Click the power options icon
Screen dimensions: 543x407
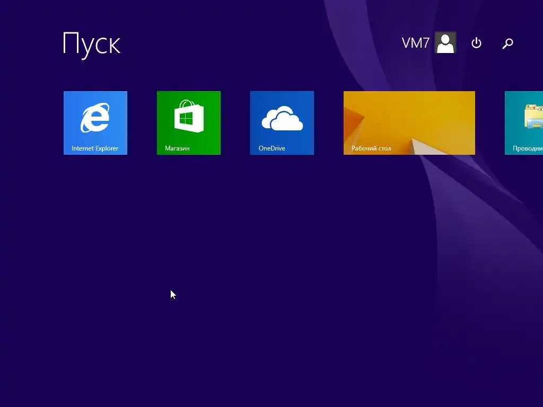tap(477, 43)
